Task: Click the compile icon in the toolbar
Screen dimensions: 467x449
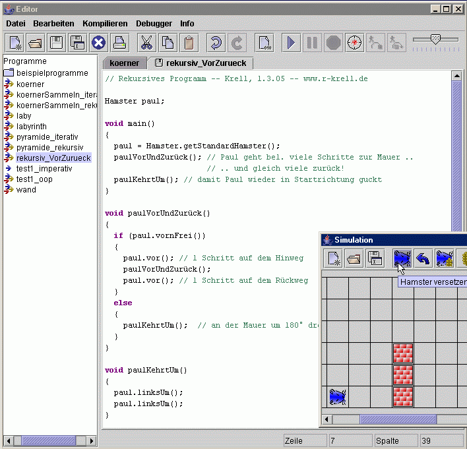Action: [265, 44]
